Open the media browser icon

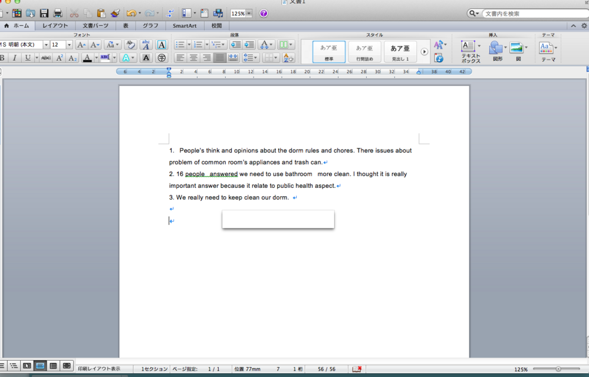[218, 14]
